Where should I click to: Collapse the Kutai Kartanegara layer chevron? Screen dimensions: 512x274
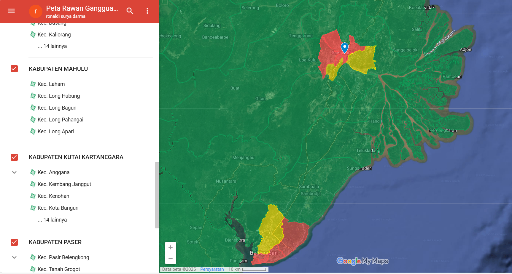14,172
